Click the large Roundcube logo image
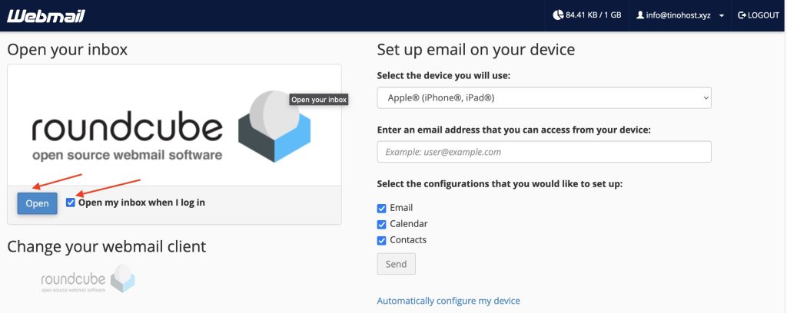The height and width of the screenshot is (313, 787). click(x=171, y=127)
